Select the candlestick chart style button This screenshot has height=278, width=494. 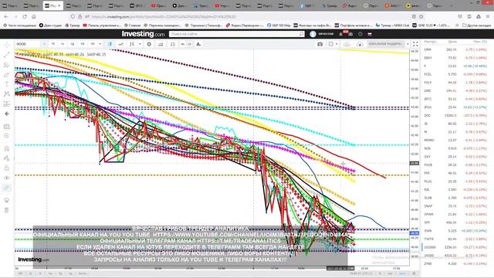[x=110, y=44]
